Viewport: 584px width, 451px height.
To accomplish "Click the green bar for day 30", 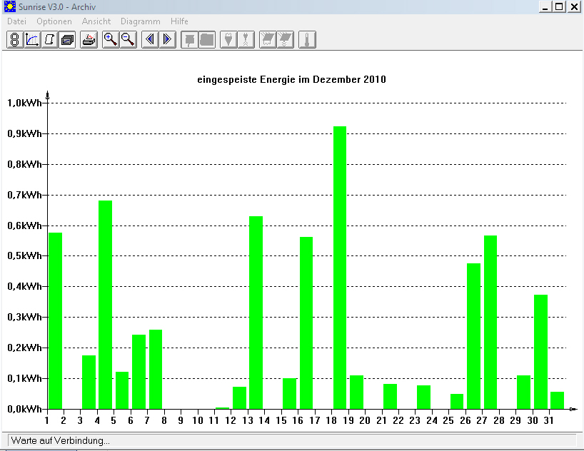I will pos(540,352).
